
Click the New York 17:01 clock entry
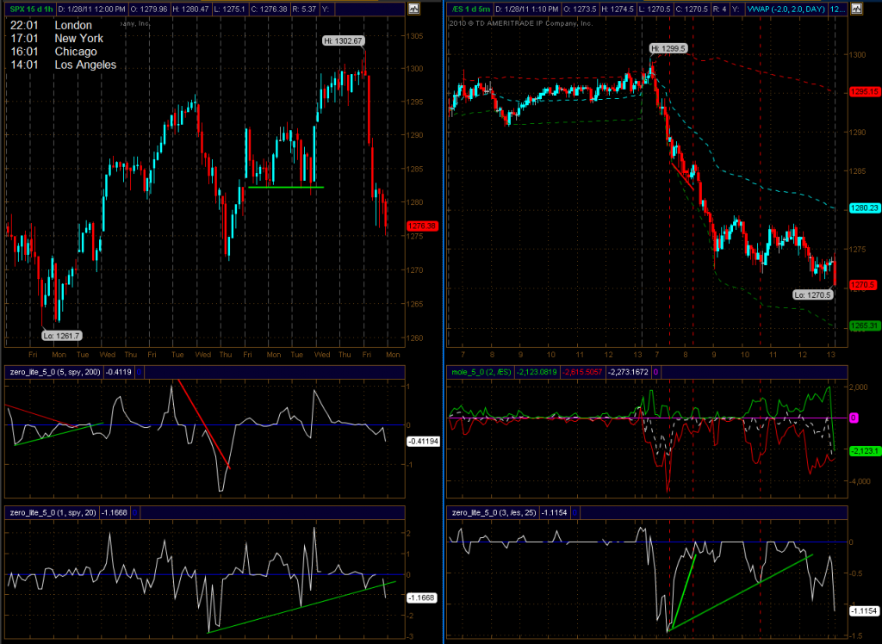(x=57, y=38)
